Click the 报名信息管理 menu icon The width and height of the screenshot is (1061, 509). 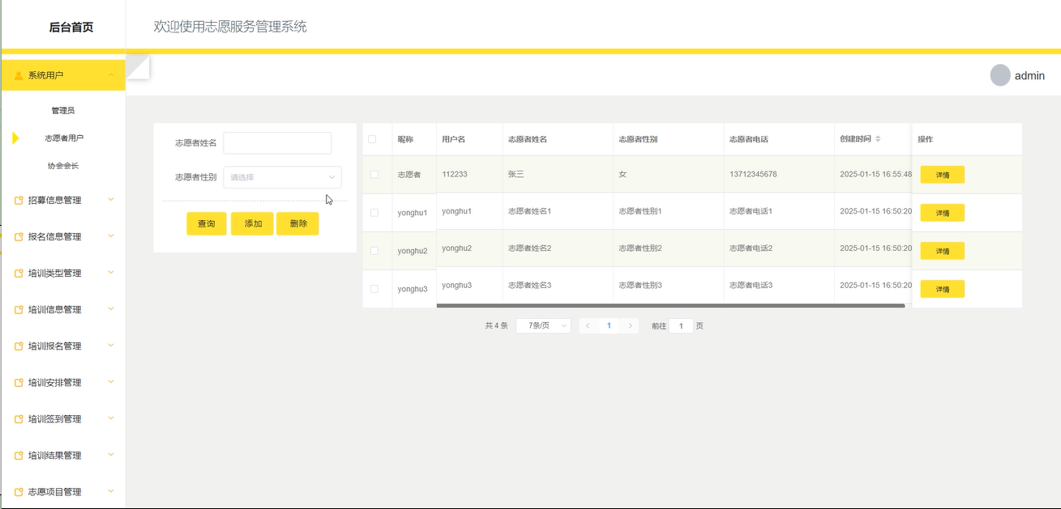(x=19, y=237)
